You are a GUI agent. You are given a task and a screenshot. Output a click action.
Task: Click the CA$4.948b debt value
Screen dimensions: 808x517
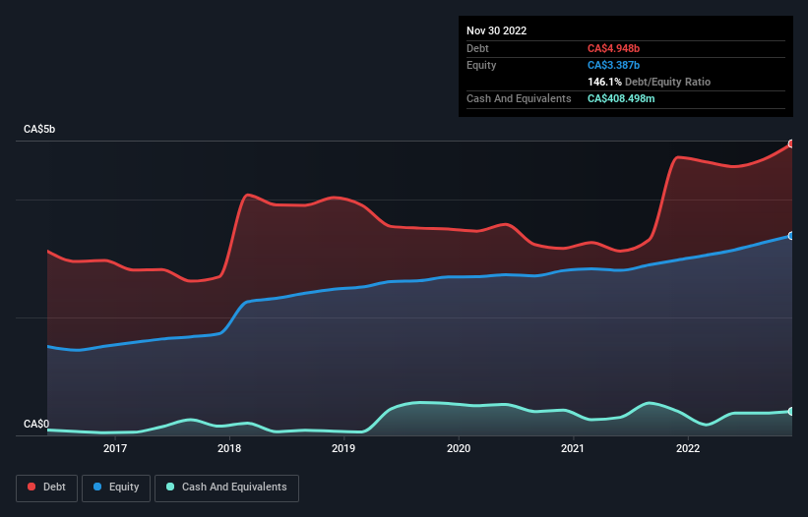613,48
